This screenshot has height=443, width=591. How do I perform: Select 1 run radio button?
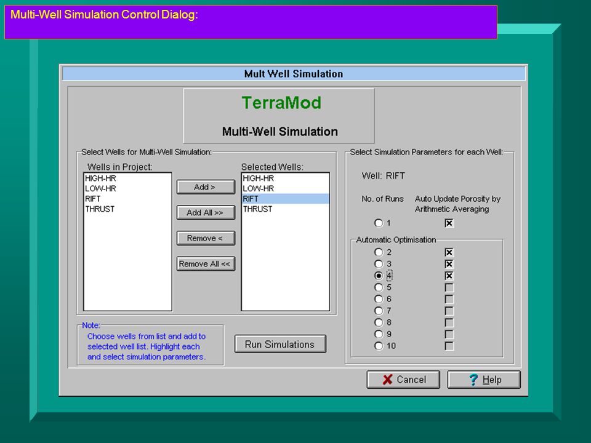pyautogui.click(x=379, y=223)
